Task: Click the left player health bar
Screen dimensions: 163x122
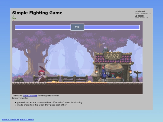Action: [43, 27]
